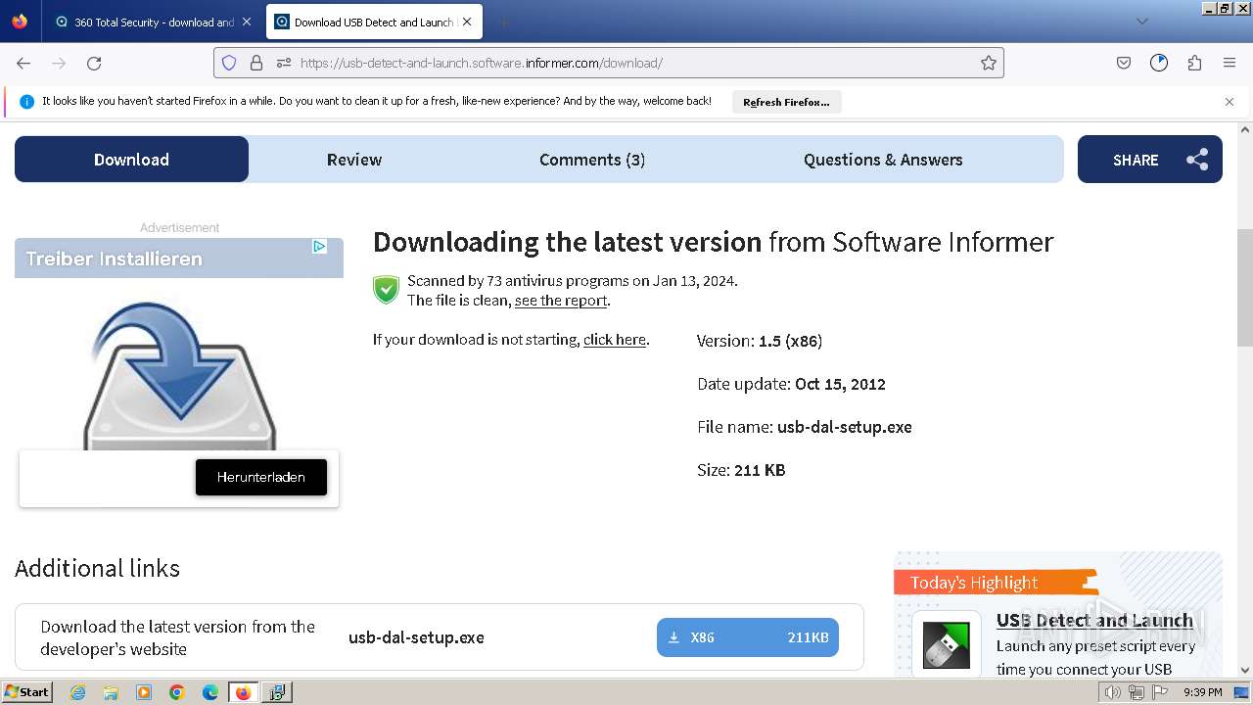Open the Extensions puzzle icon
This screenshot has height=705, width=1253.
click(x=1194, y=63)
